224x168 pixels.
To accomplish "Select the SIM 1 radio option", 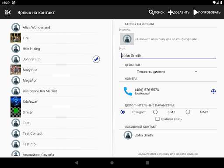I will tap(155, 112).
